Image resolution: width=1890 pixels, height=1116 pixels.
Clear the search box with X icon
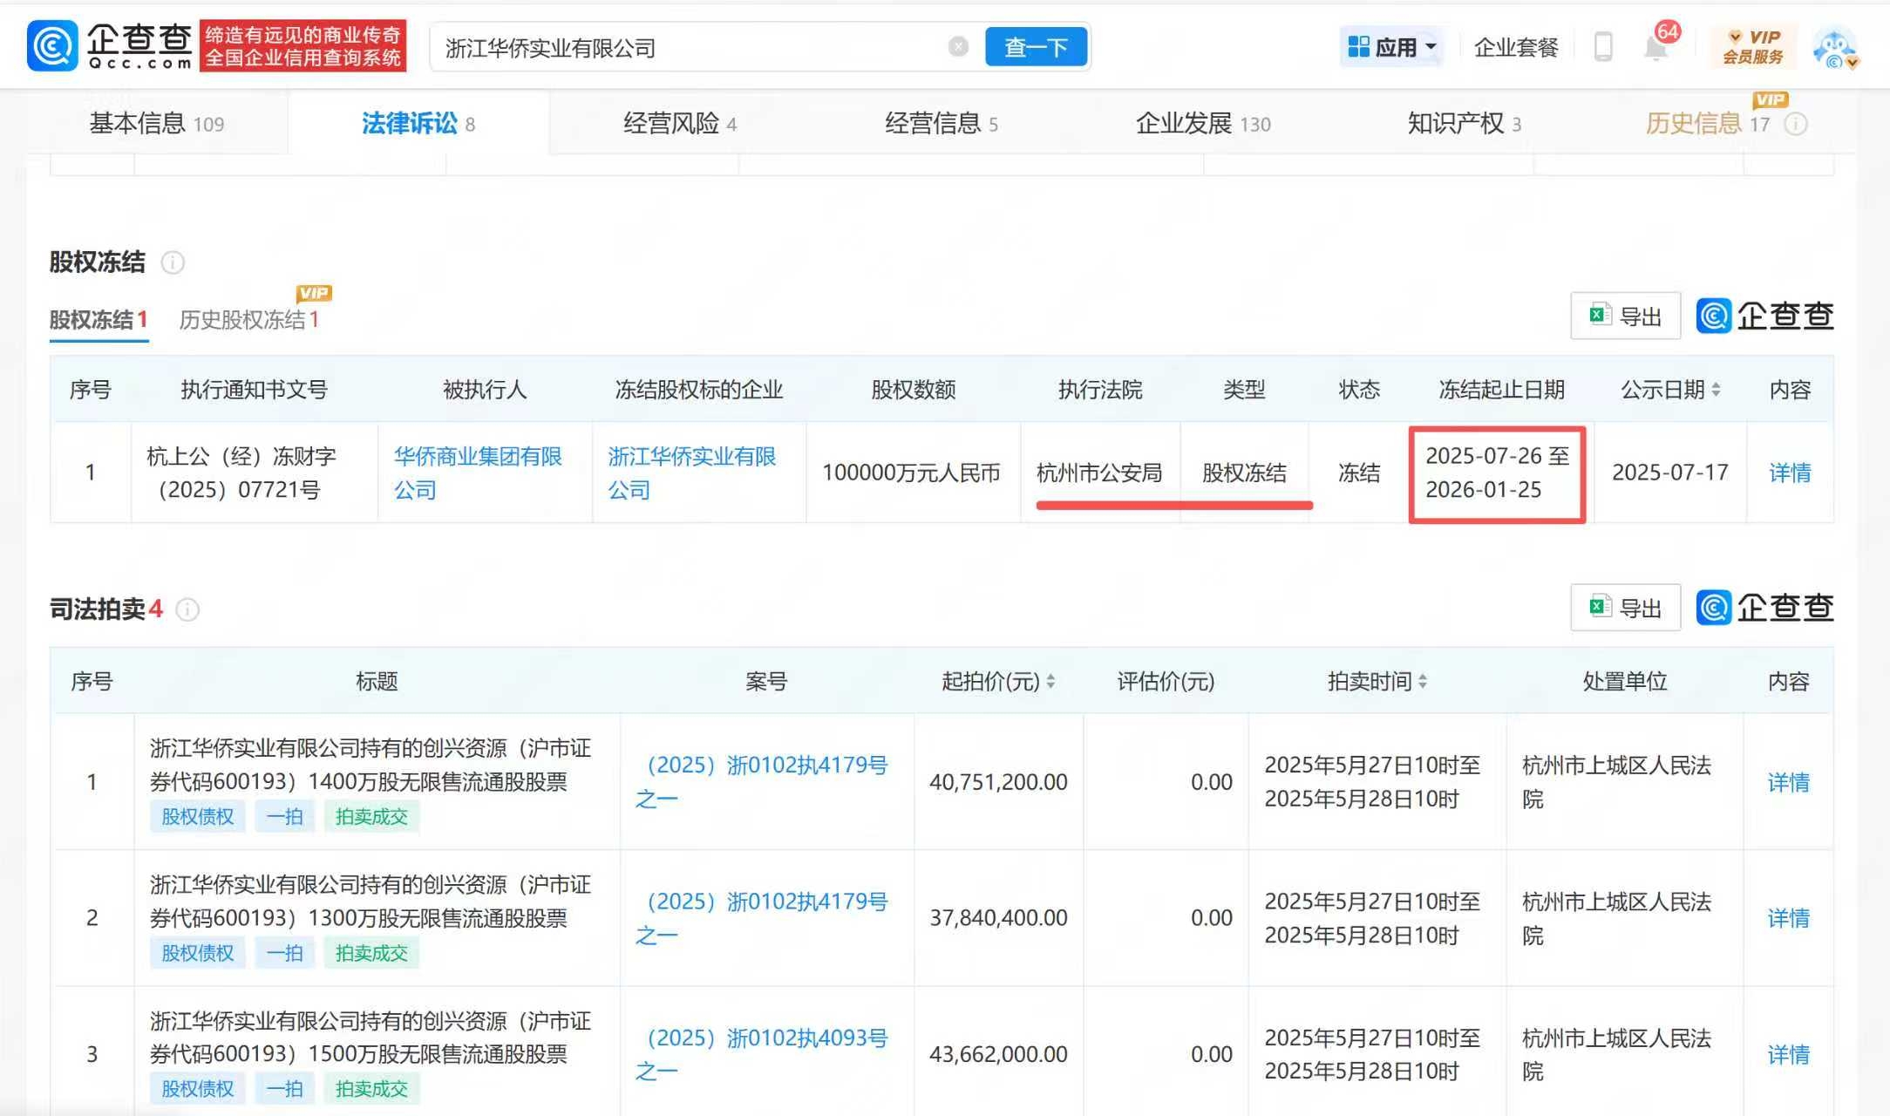(957, 47)
